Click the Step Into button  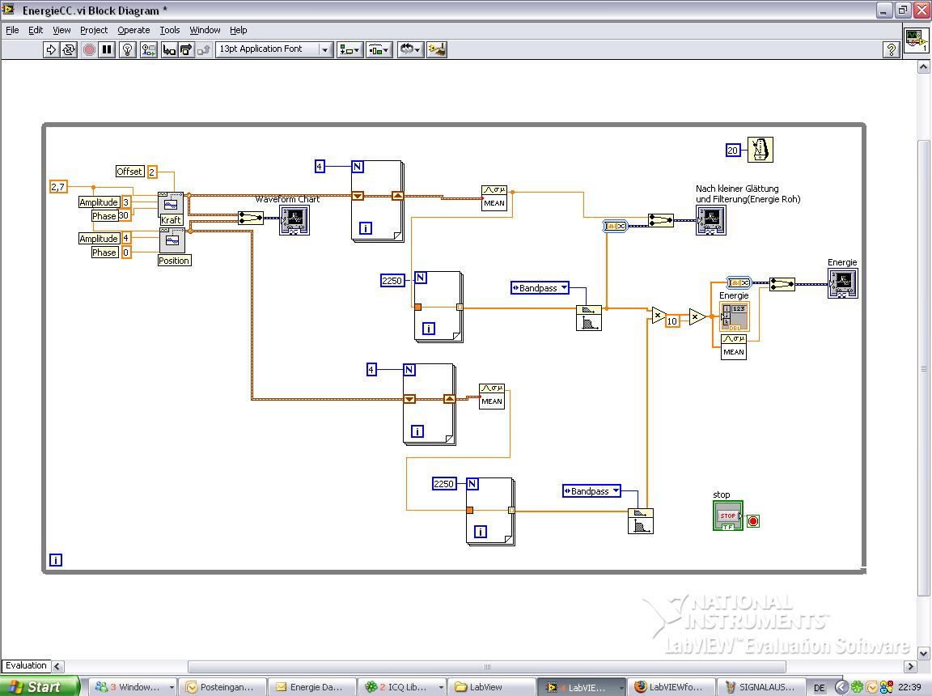169,49
